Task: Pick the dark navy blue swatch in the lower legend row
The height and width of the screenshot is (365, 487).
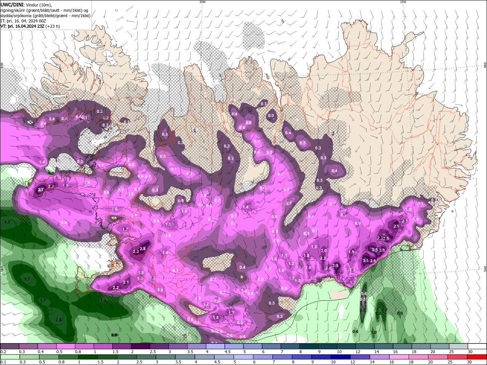Action: point(340,357)
